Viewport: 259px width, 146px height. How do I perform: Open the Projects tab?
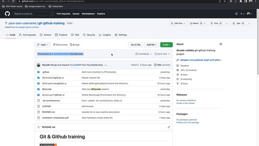click(x=61, y=35)
